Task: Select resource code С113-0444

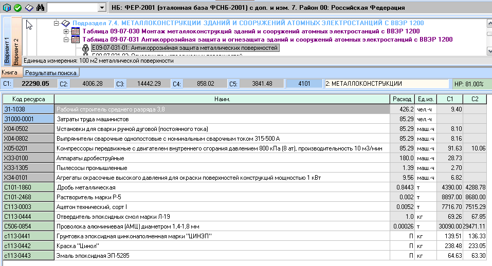Action: point(29,217)
